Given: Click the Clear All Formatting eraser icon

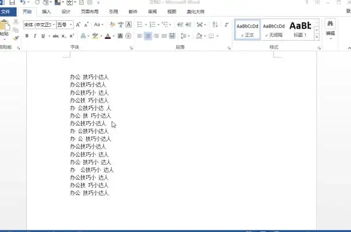Looking at the screenshot, I should (x=112, y=24).
